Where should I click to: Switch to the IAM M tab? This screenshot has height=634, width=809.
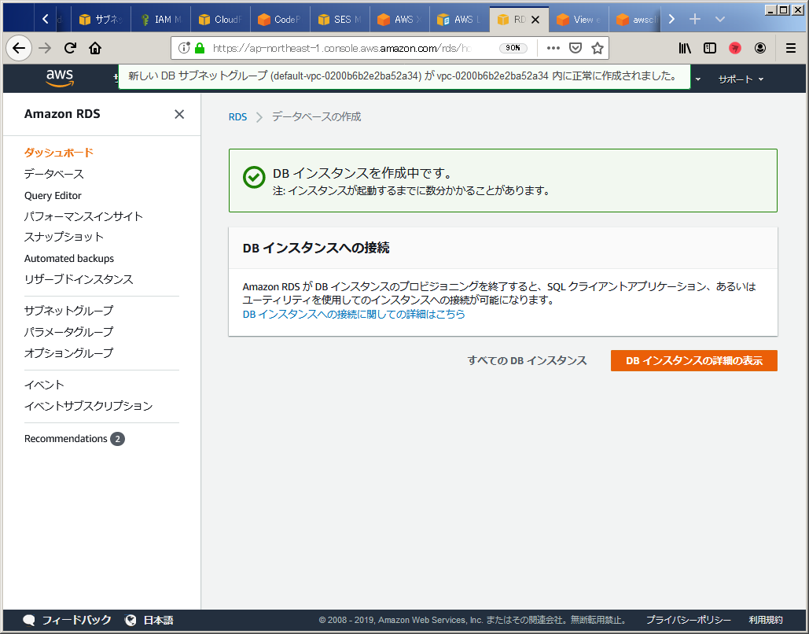coord(161,20)
